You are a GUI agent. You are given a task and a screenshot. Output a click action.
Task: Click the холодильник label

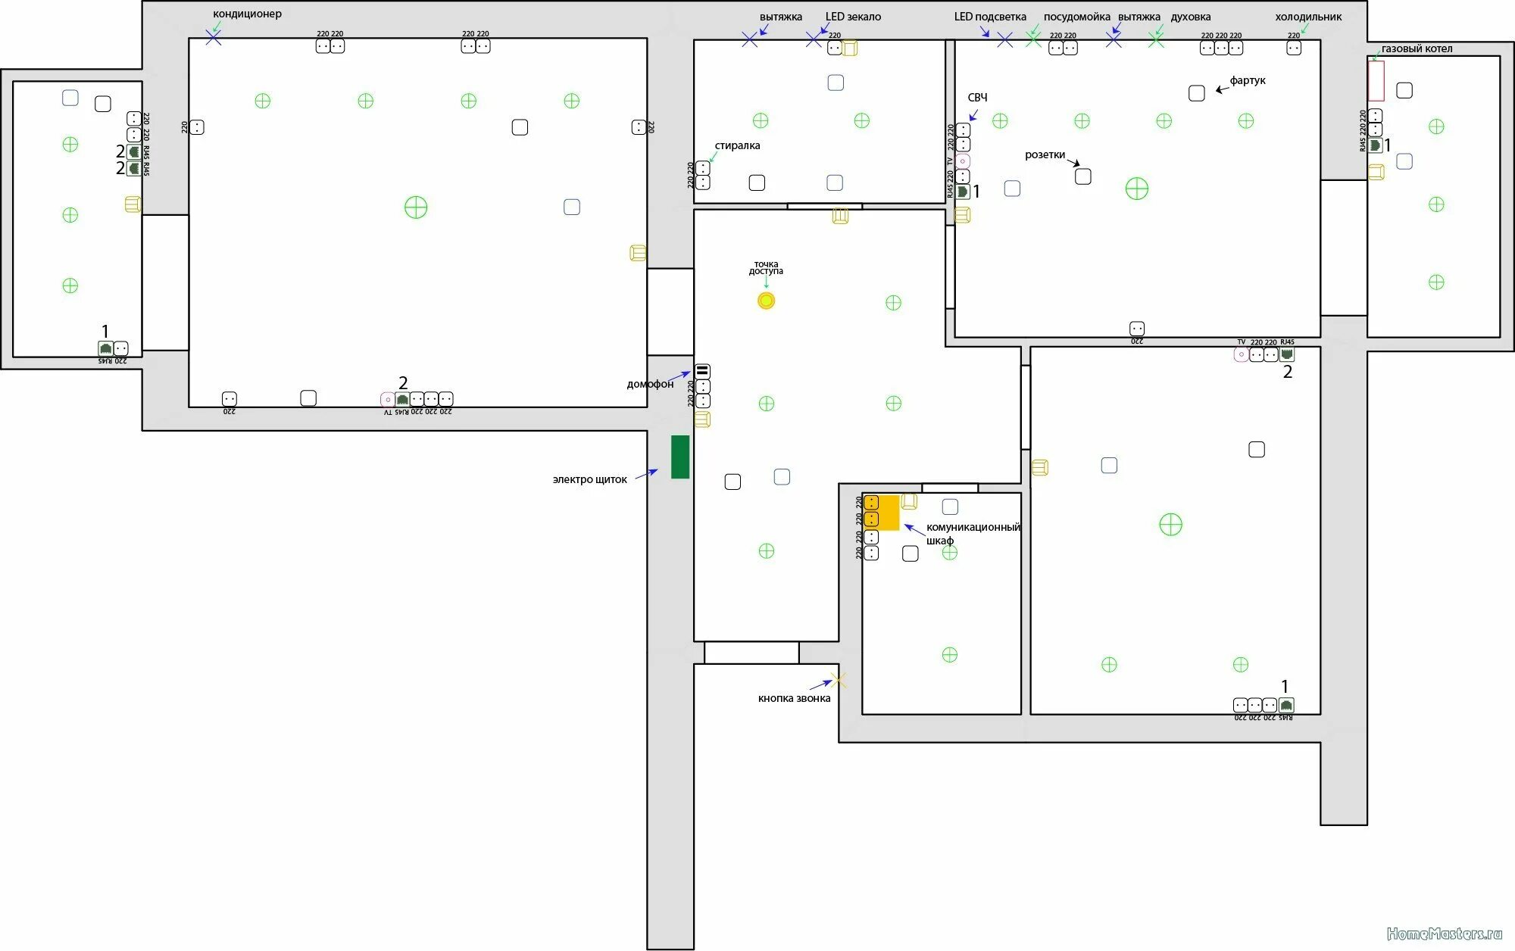click(x=1308, y=17)
